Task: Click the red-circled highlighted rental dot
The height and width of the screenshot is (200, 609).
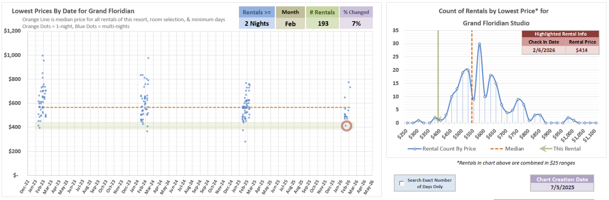Action: [346, 126]
